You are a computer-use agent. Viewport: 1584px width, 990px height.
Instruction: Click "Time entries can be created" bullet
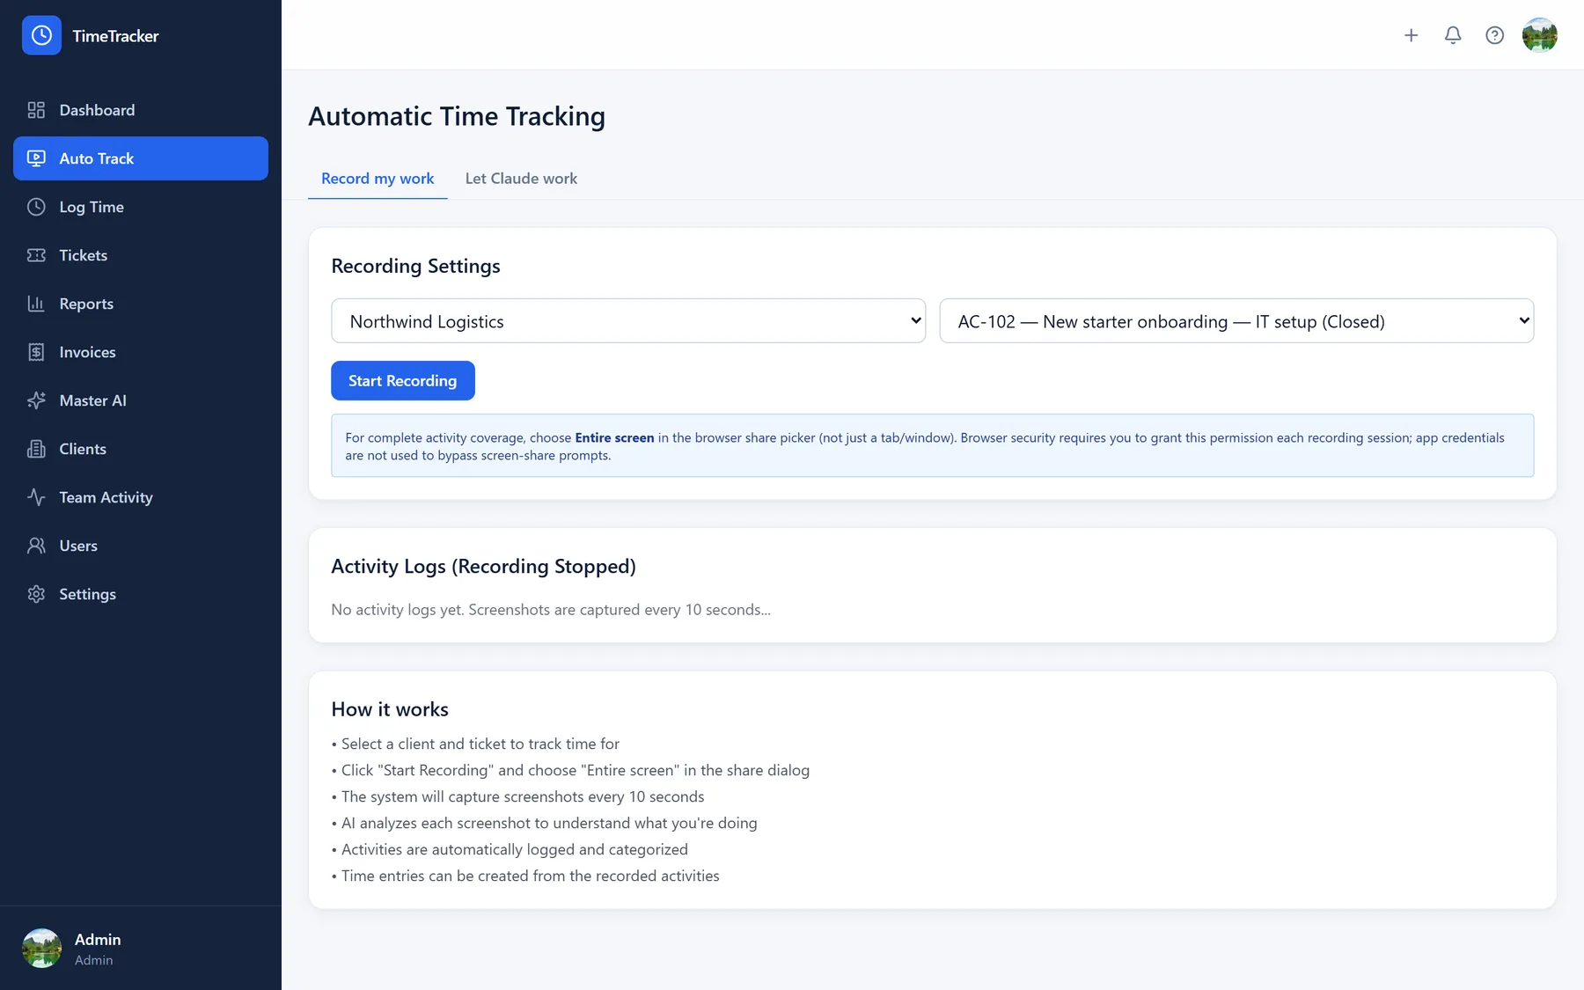pyautogui.click(x=525, y=876)
